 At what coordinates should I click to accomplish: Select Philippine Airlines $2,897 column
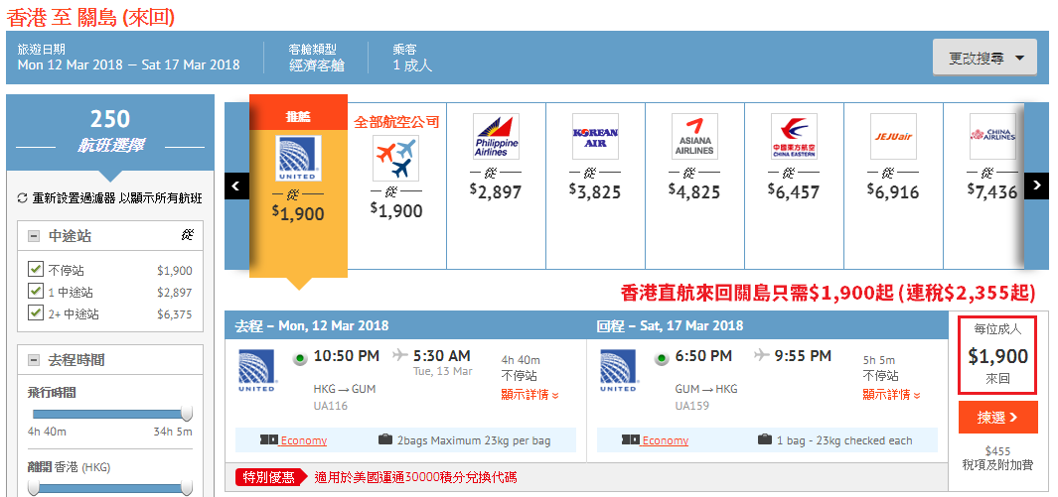tap(496, 186)
